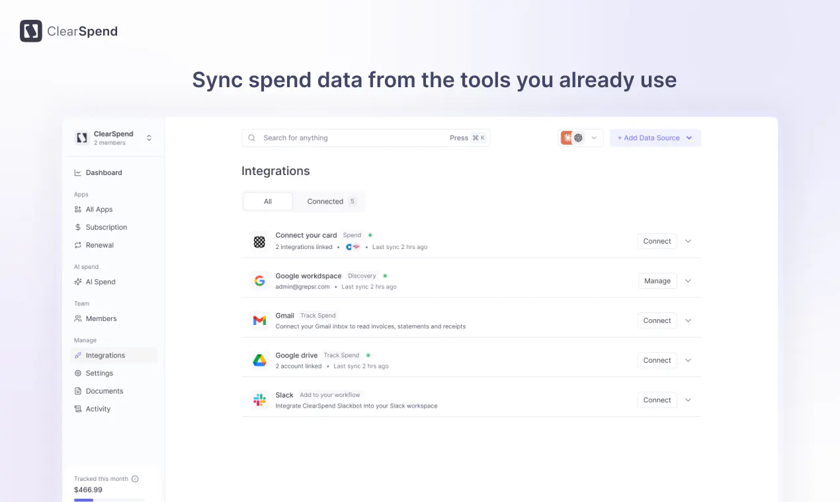Open Activity in the sidebar
The width and height of the screenshot is (840, 502).
tap(98, 409)
